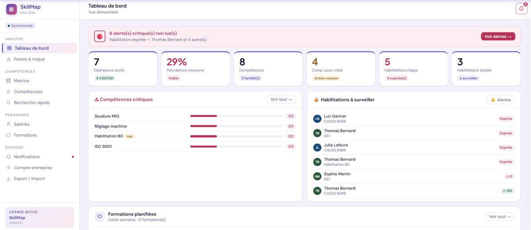
Task: Click the TB avatar beside Thomas Bernard SST
Action: tap(317, 133)
